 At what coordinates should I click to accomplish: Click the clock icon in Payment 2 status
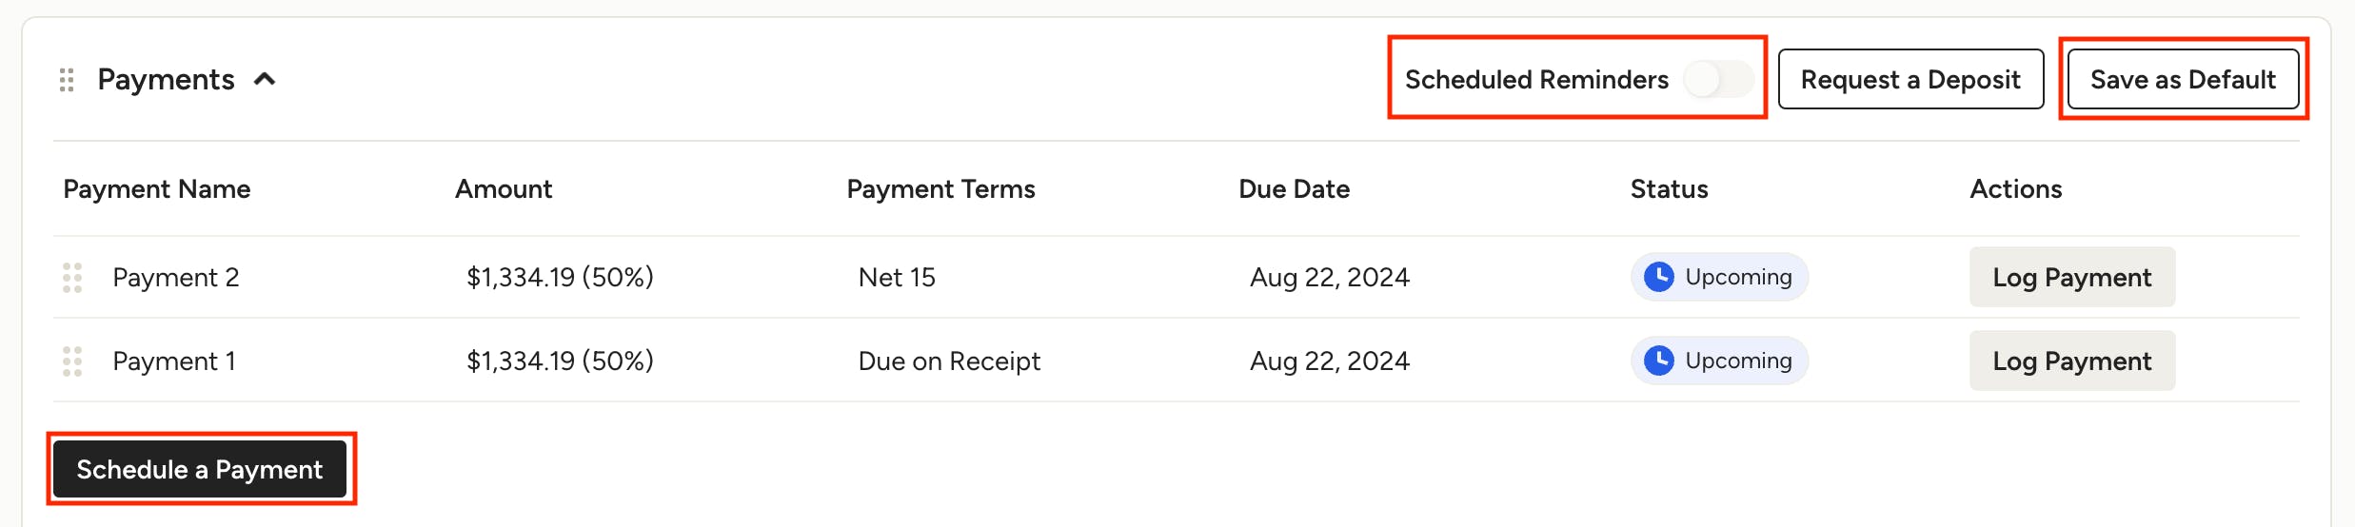tap(1659, 277)
